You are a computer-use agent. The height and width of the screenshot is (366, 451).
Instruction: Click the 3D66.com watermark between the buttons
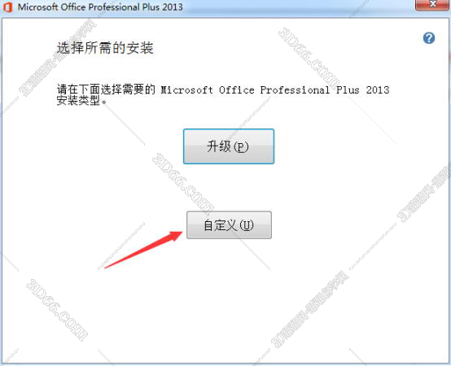coord(182,184)
